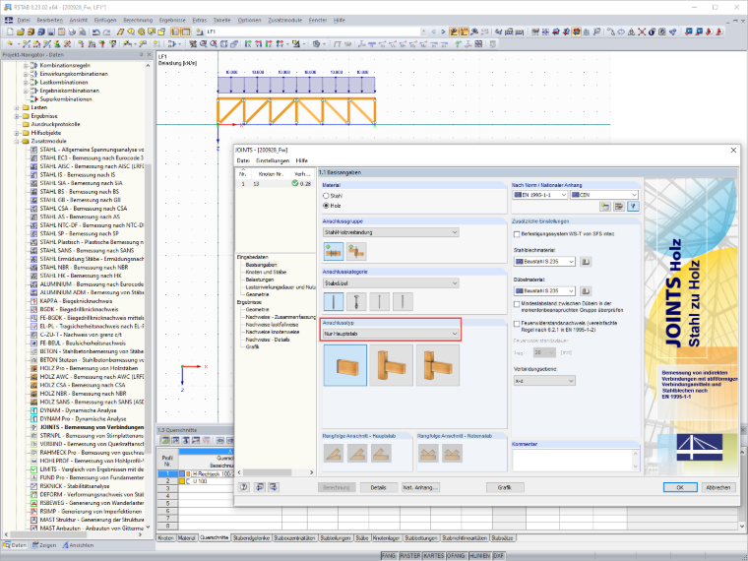
Task: Switch to the Material table tab
Action: point(187,537)
